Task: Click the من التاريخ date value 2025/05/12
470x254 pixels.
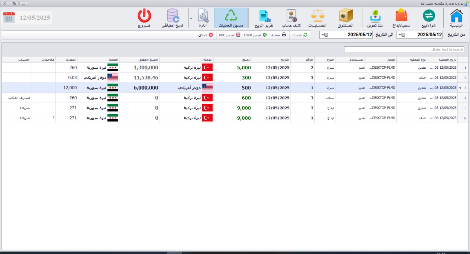Action: (429, 35)
